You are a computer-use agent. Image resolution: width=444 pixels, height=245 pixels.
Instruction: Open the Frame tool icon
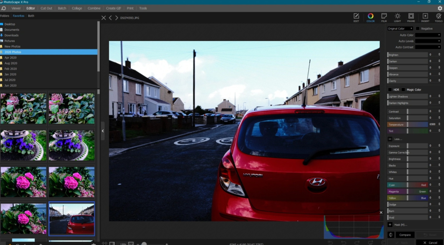pos(411,17)
